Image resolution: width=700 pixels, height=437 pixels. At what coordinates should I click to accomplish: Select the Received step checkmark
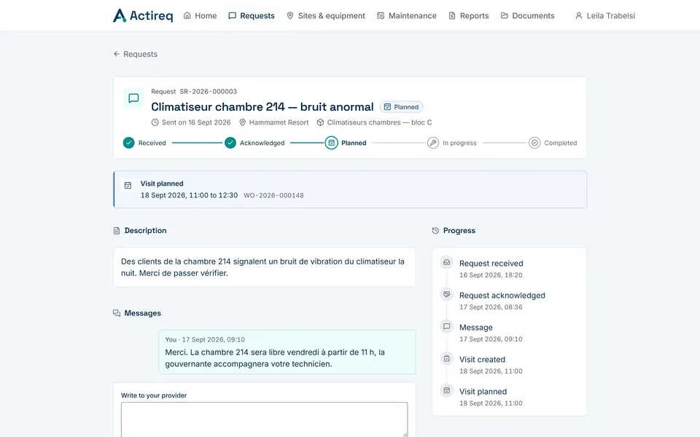[x=128, y=143]
